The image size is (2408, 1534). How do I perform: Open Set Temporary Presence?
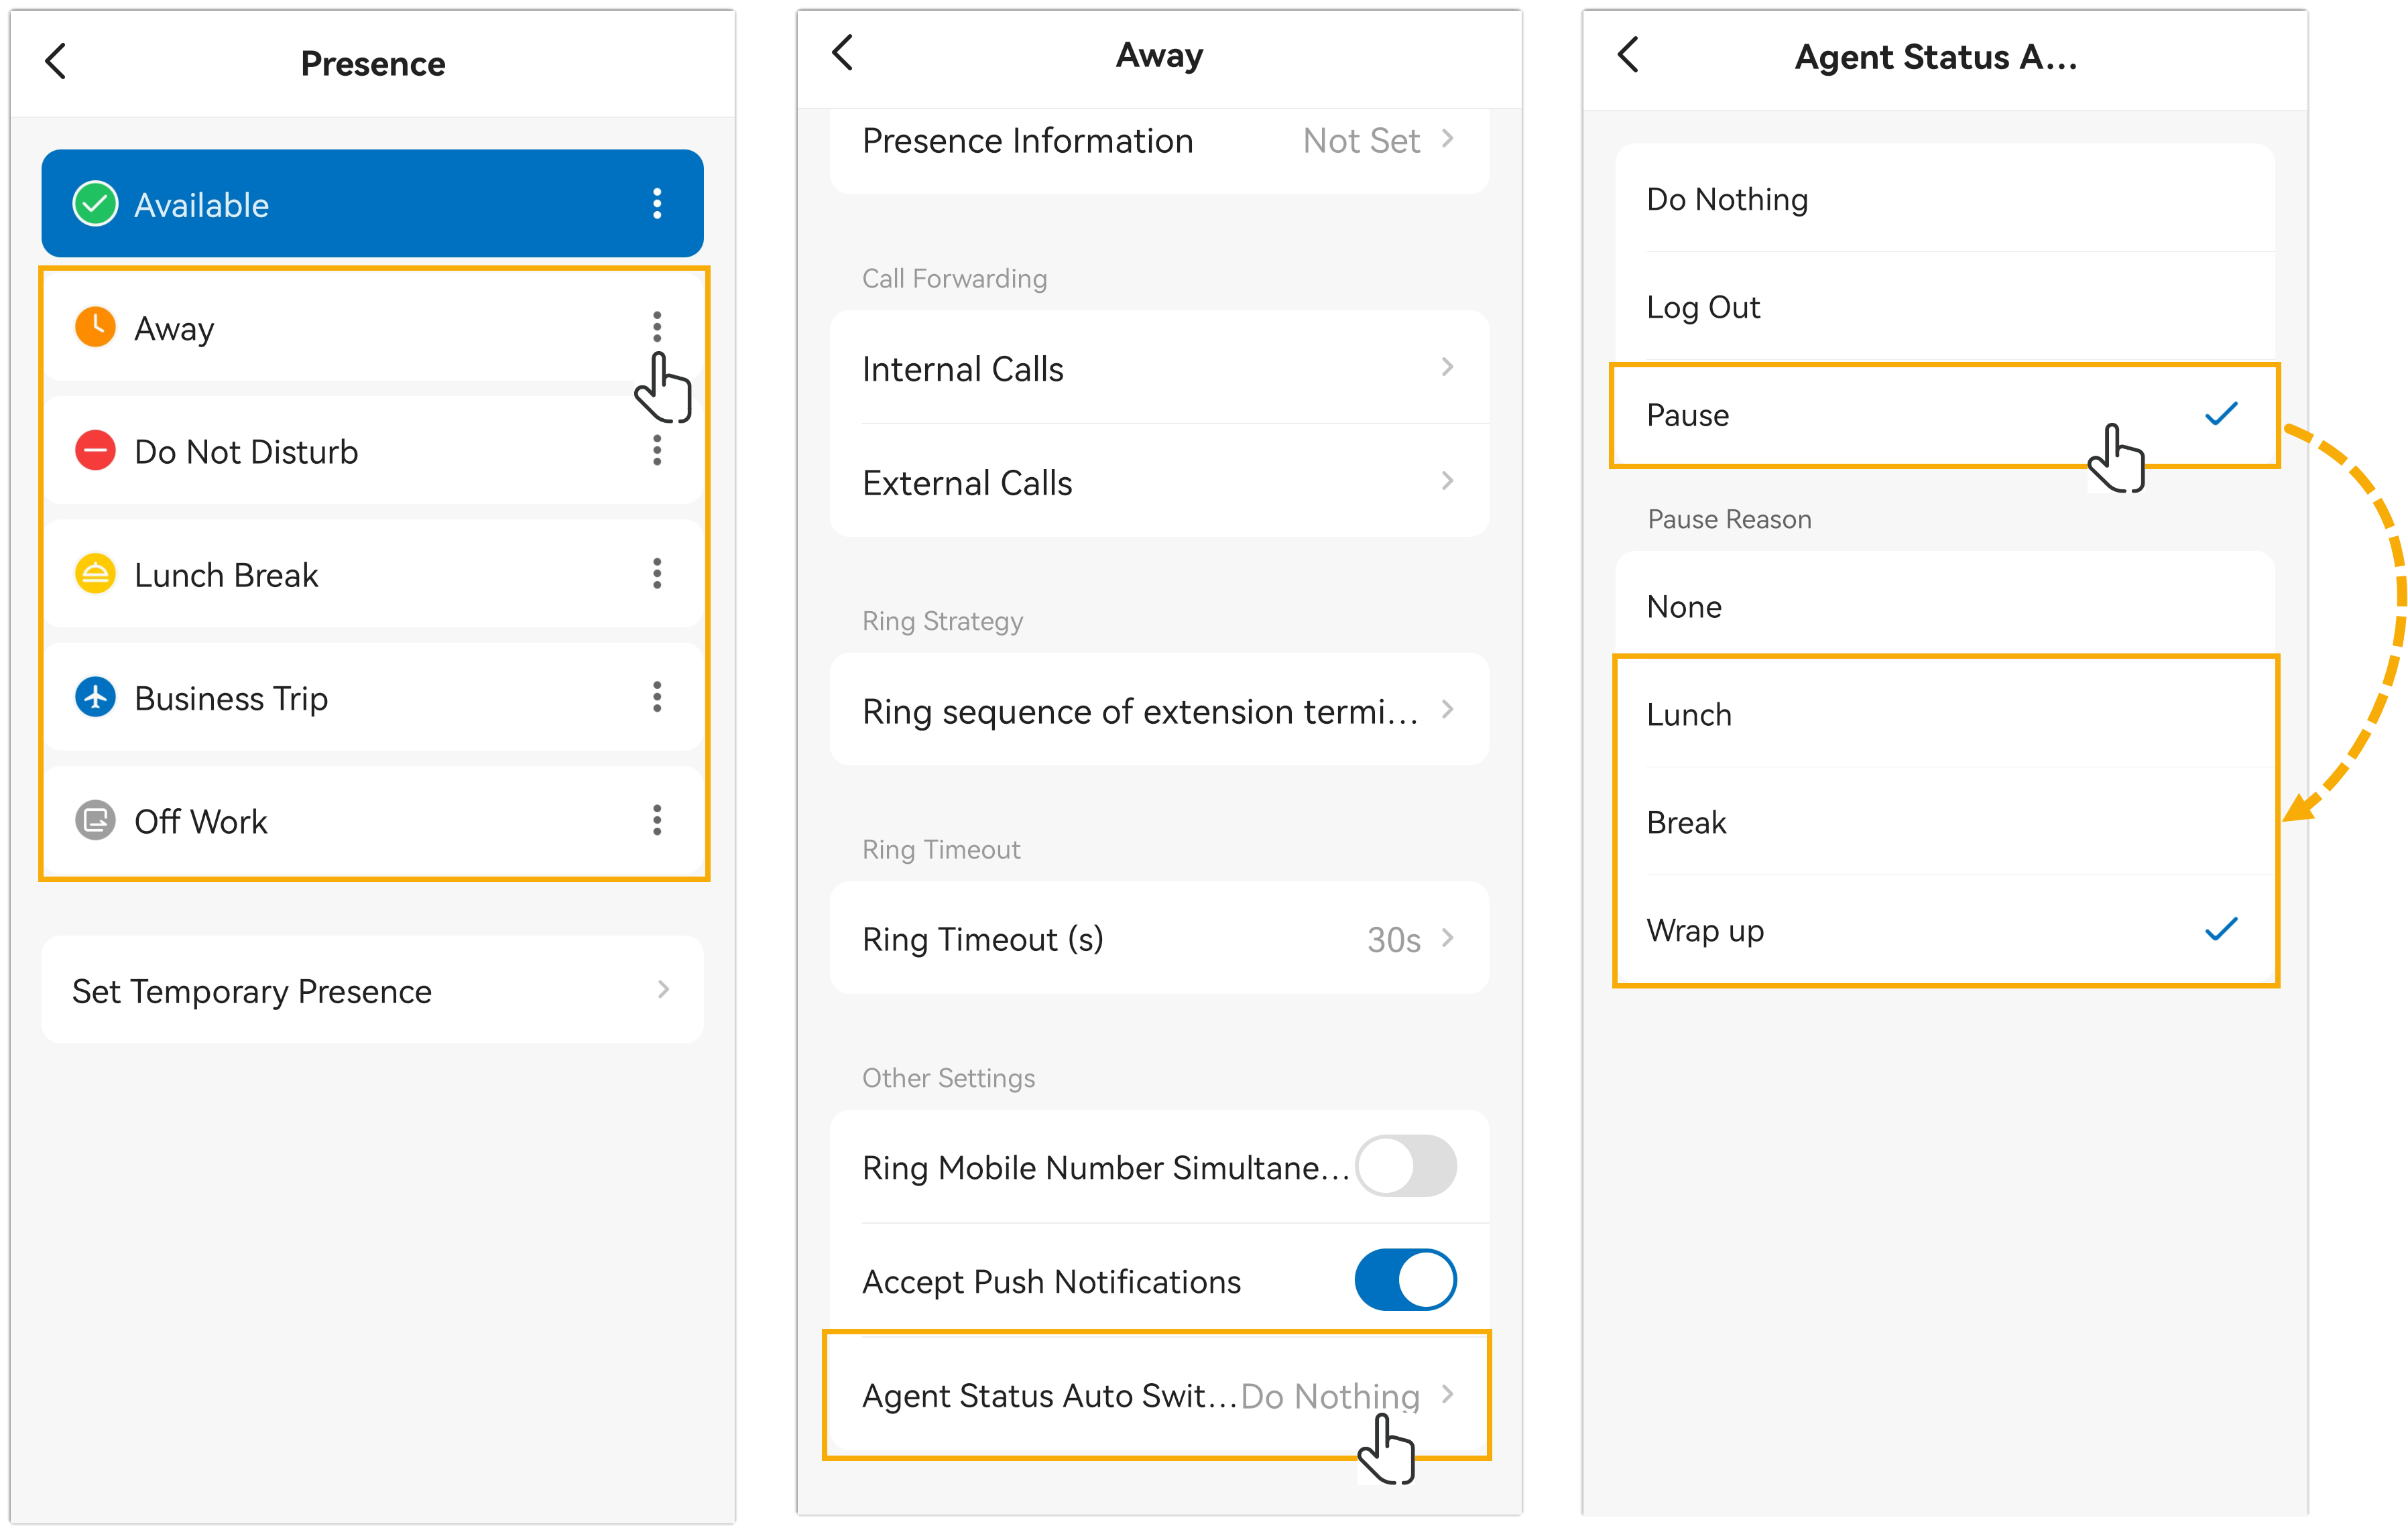(x=372, y=991)
